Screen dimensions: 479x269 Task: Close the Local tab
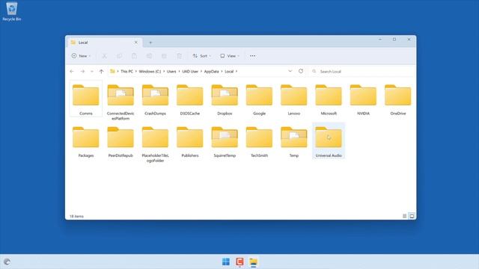pyautogui.click(x=136, y=43)
